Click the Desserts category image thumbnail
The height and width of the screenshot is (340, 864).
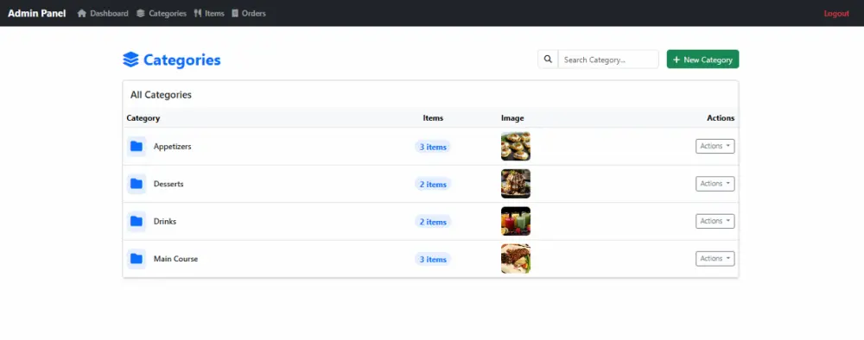coord(516,184)
